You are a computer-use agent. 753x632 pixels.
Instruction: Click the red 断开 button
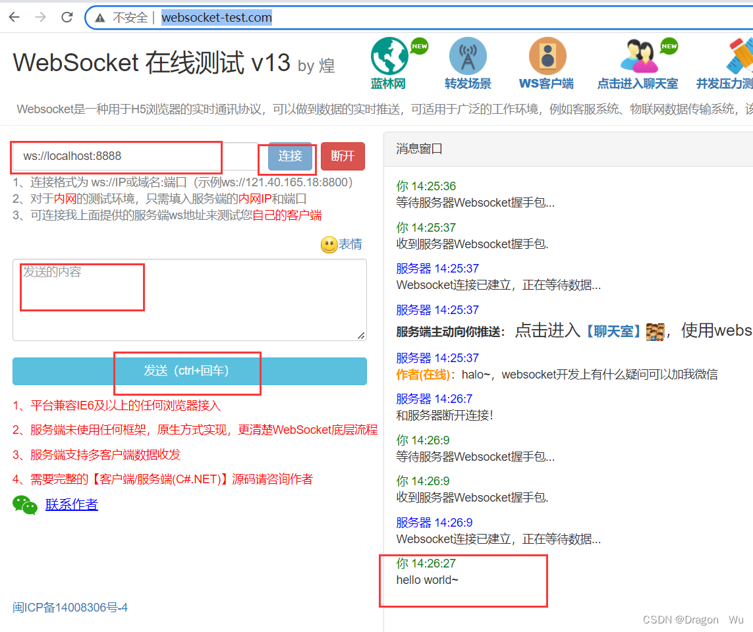[343, 156]
